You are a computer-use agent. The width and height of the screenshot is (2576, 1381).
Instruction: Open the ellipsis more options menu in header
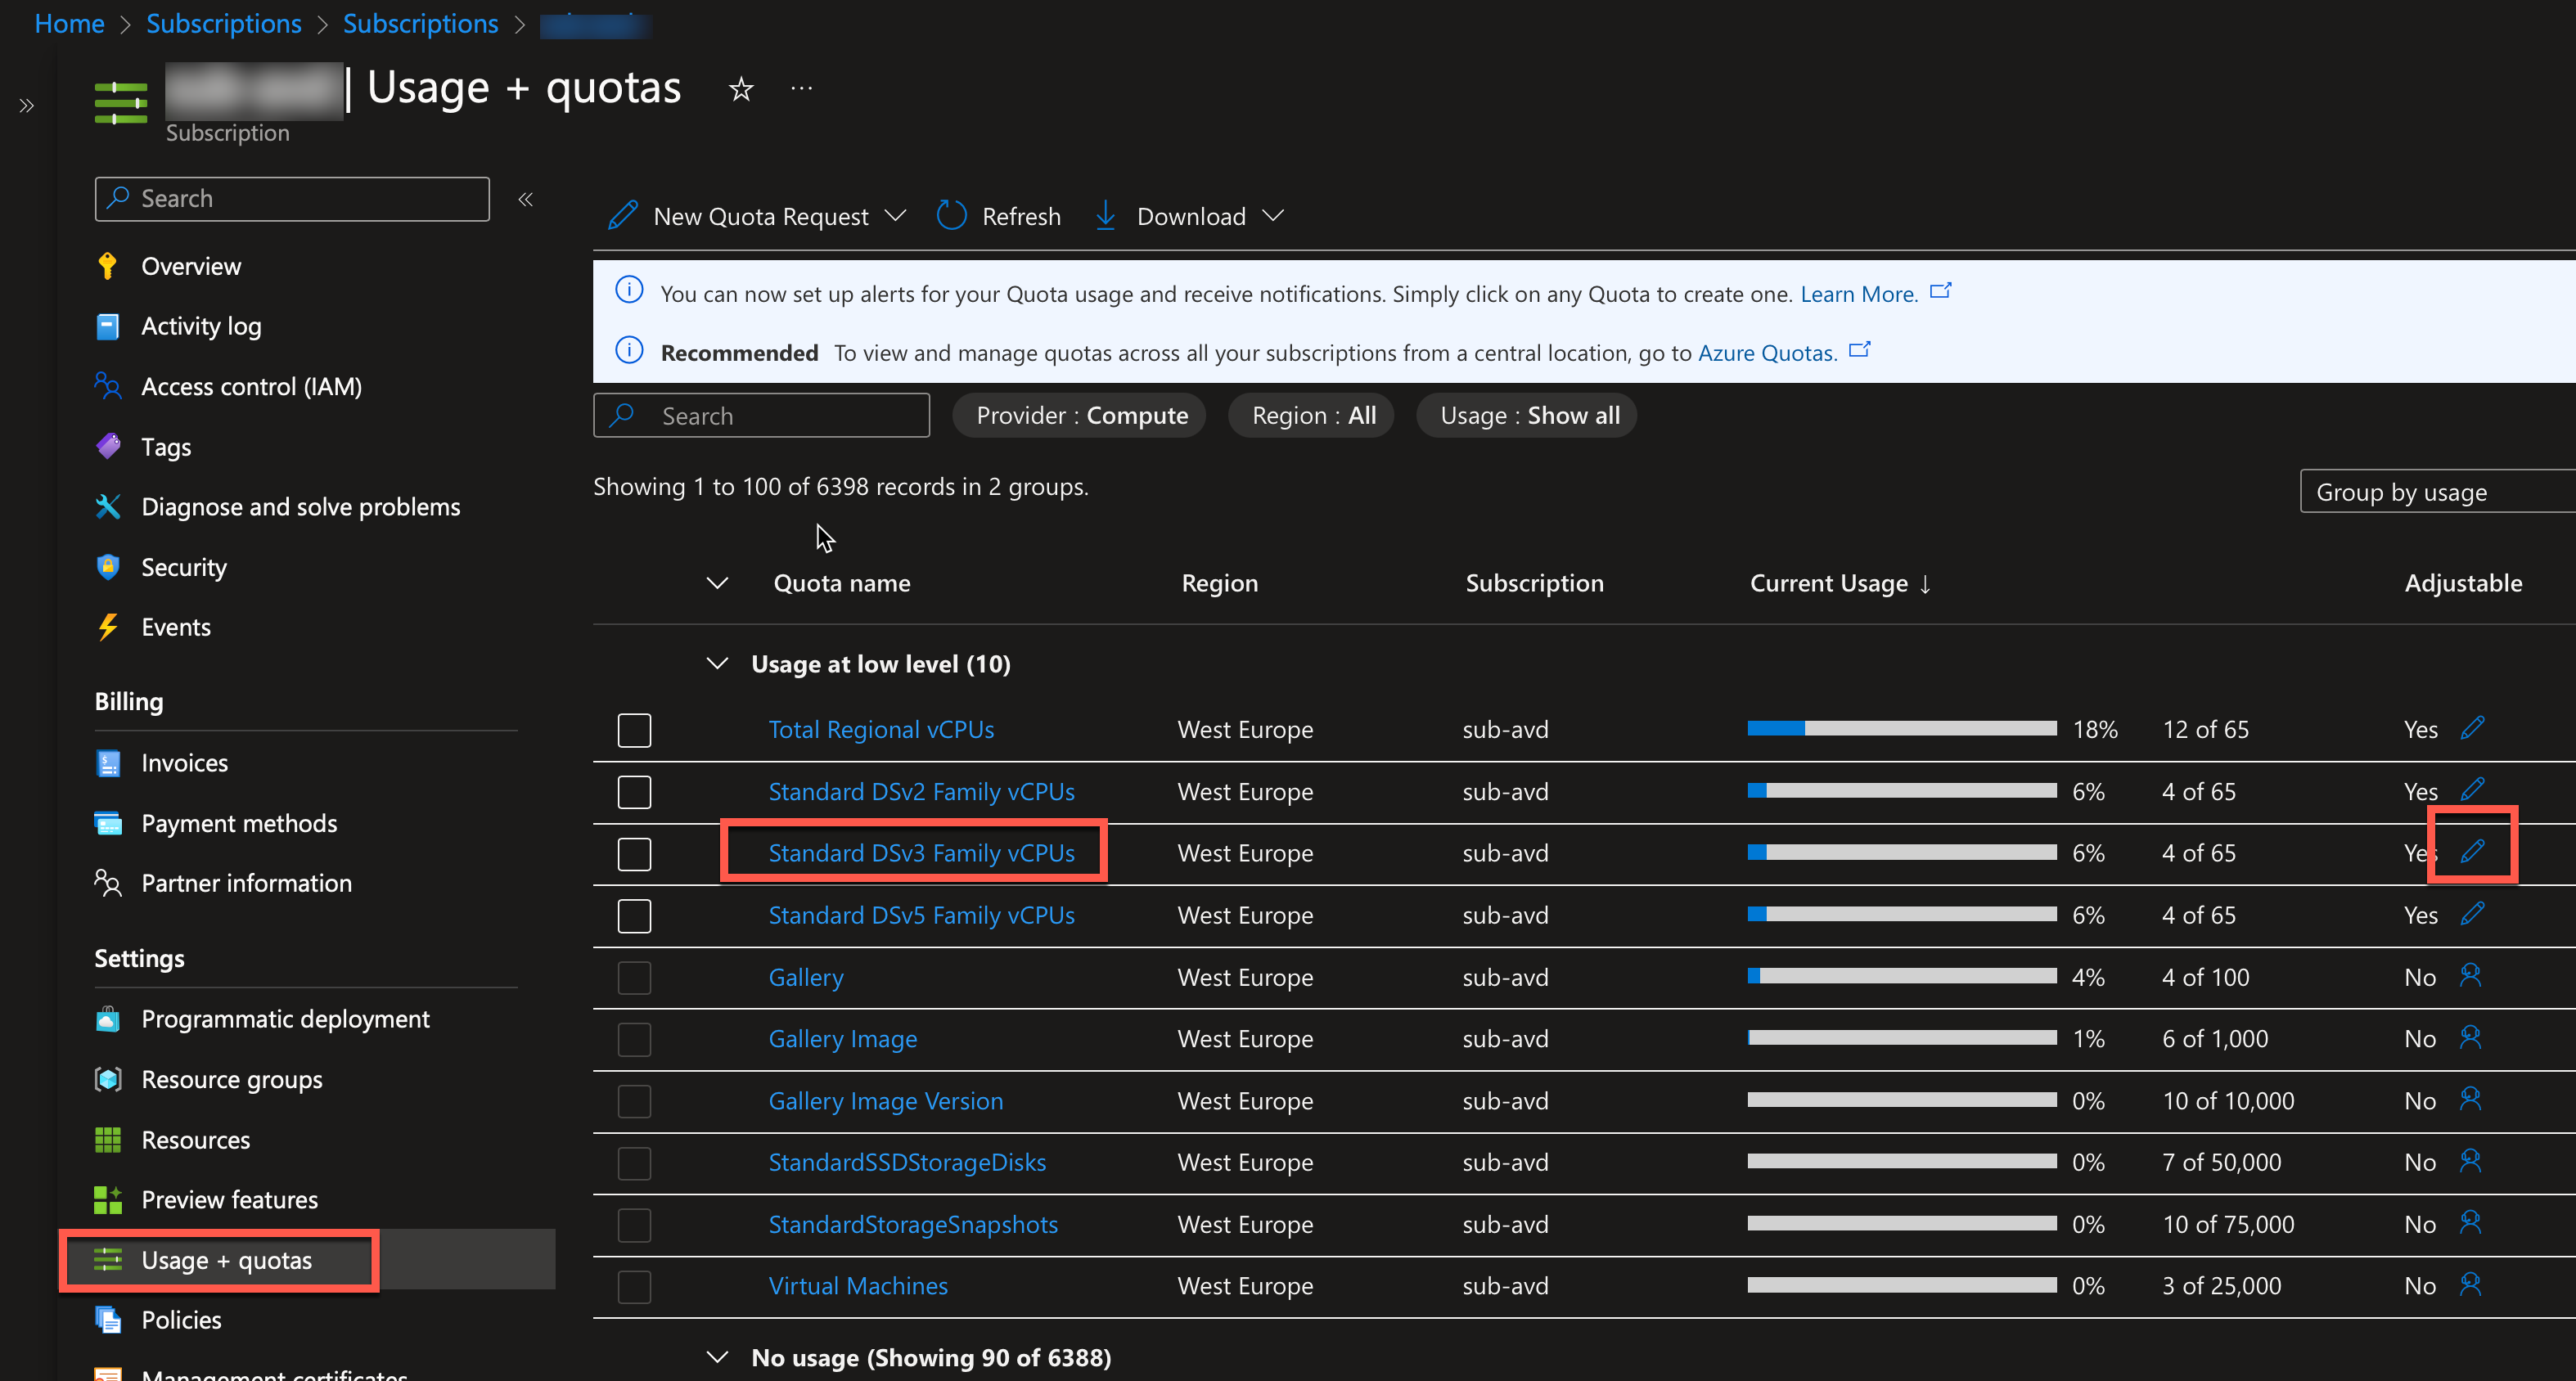(801, 88)
